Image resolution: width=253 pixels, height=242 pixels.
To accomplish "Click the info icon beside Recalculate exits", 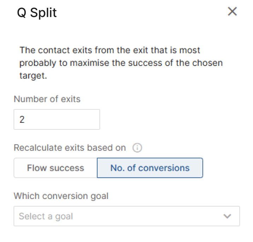I will (x=137, y=148).
